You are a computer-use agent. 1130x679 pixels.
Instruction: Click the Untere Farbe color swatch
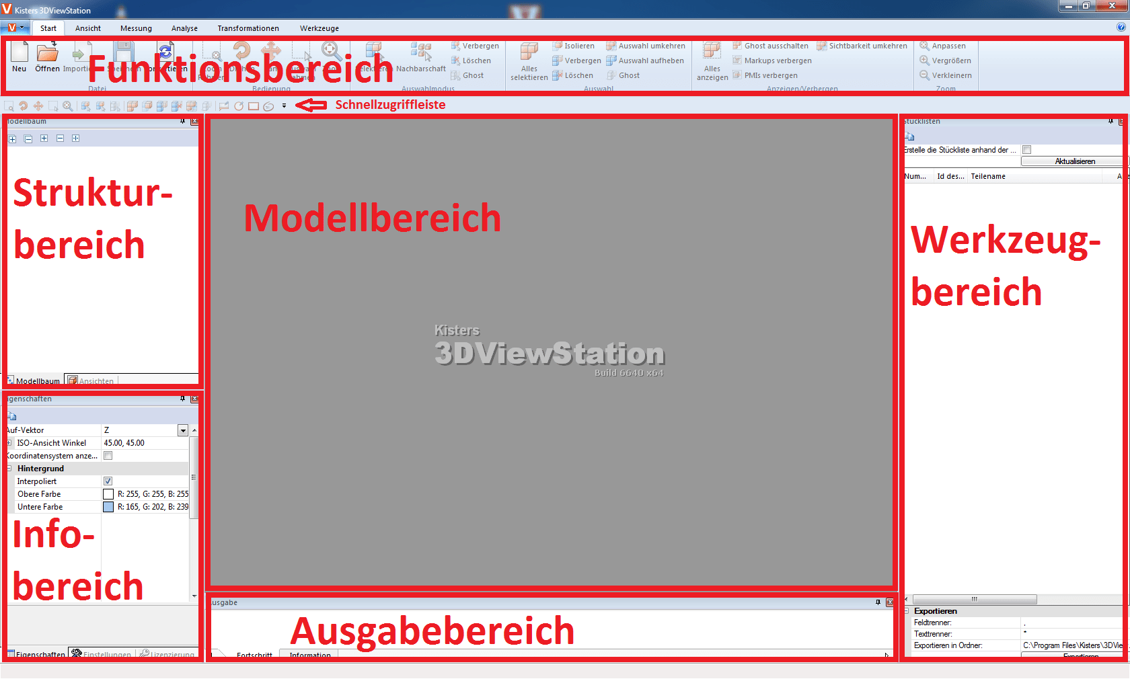point(108,507)
